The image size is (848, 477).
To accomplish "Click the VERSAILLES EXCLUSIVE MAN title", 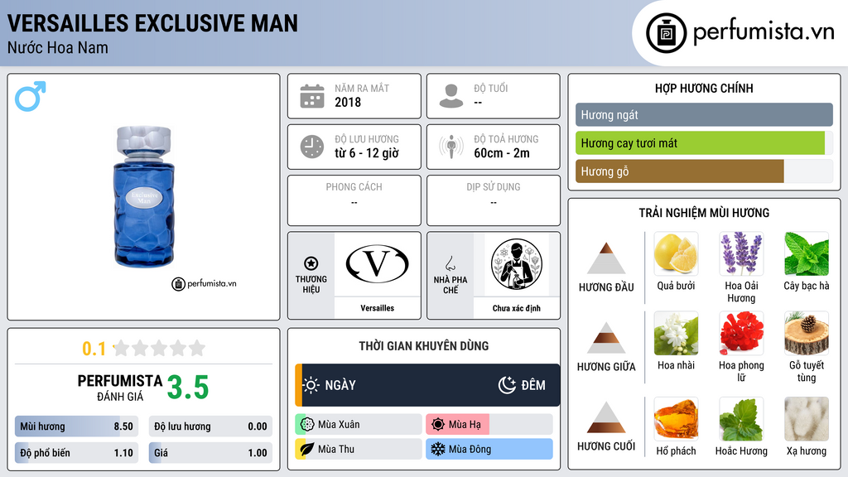I will tap(152, 22).
